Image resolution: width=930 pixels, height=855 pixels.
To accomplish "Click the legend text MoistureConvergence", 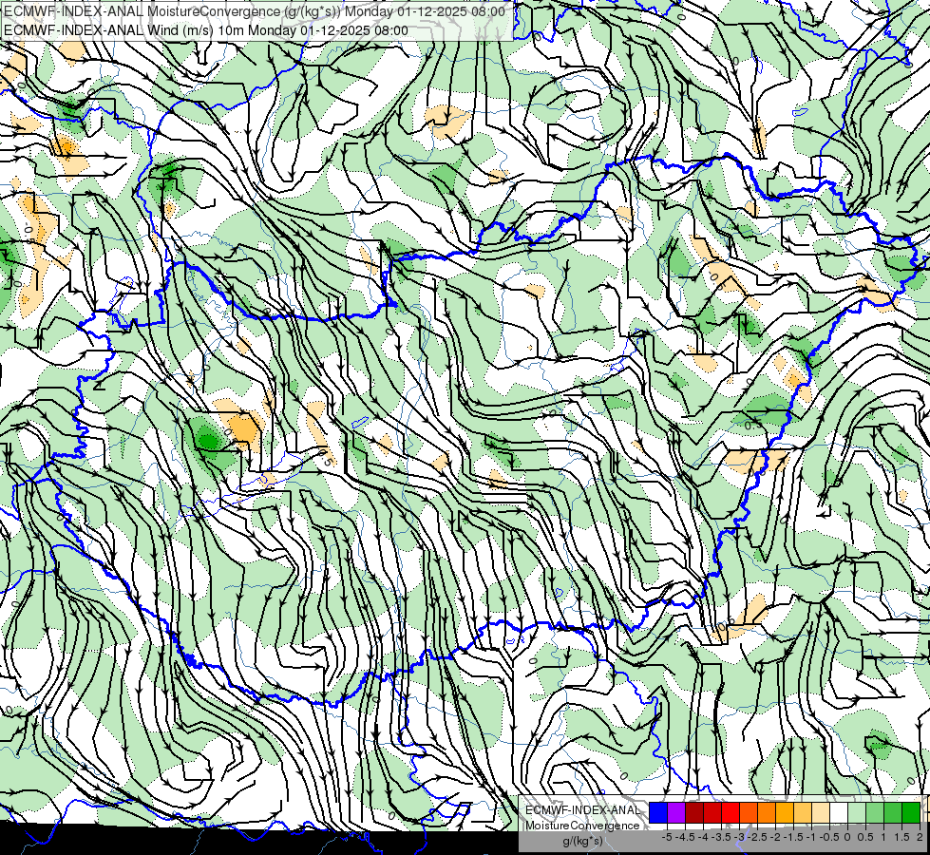I will (x=582, y=826).
